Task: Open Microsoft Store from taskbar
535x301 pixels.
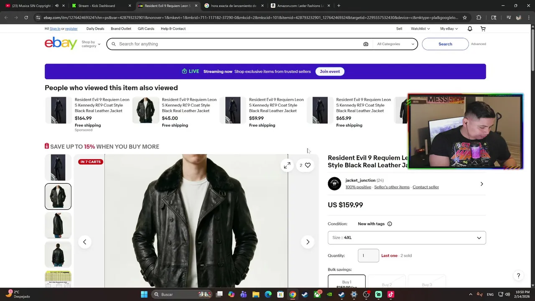Action: pos(280,294)
